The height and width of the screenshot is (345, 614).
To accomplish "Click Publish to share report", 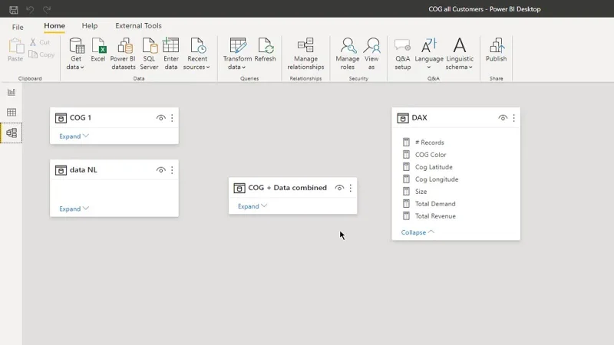I will point(496,50).
